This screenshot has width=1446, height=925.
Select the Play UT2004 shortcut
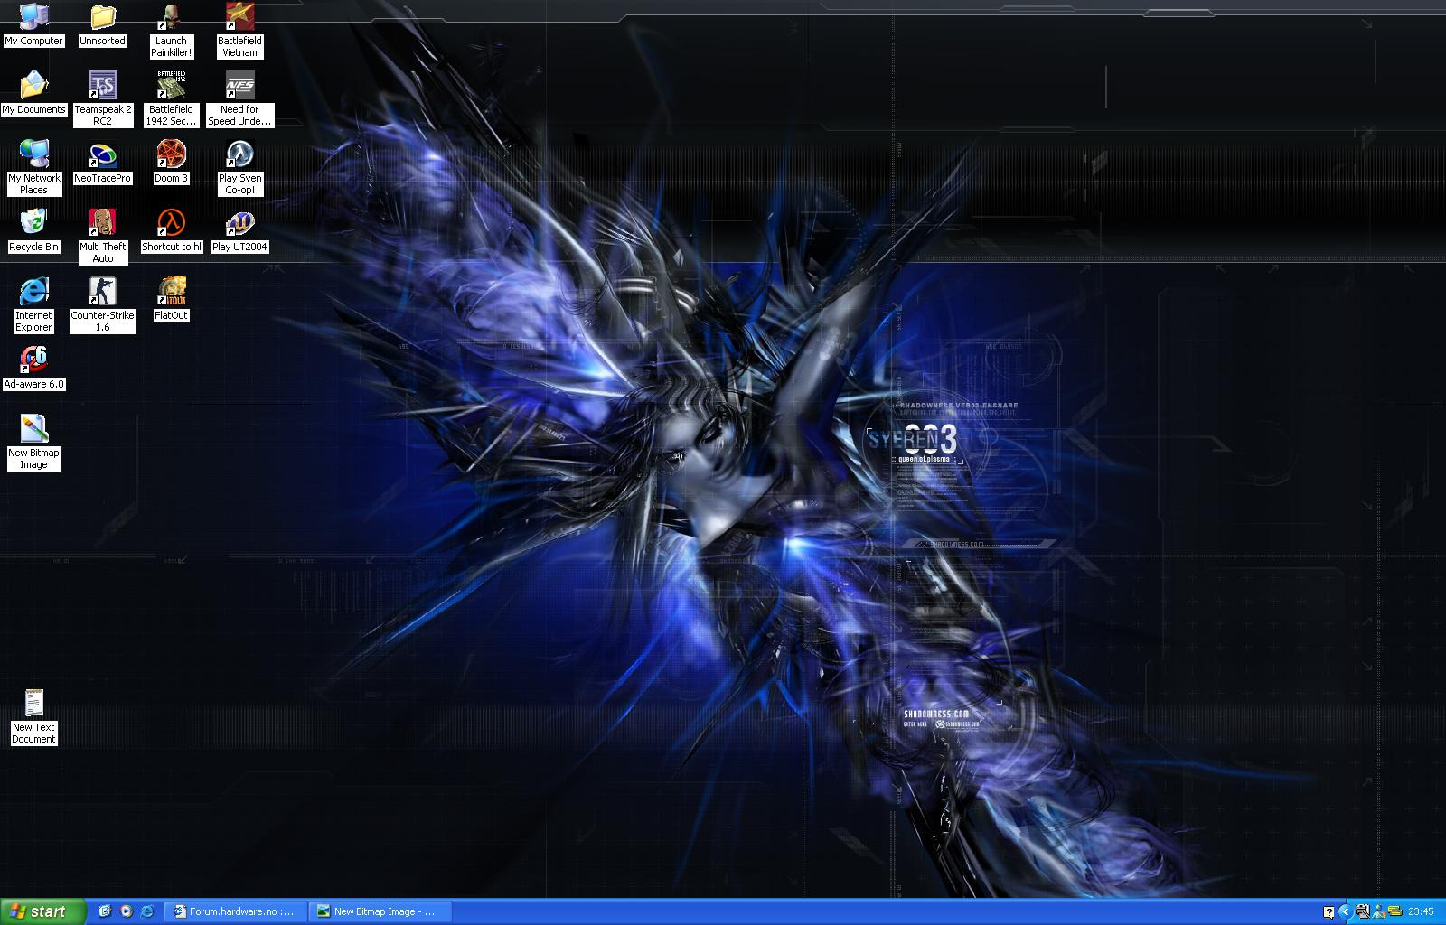click(239, 230)
